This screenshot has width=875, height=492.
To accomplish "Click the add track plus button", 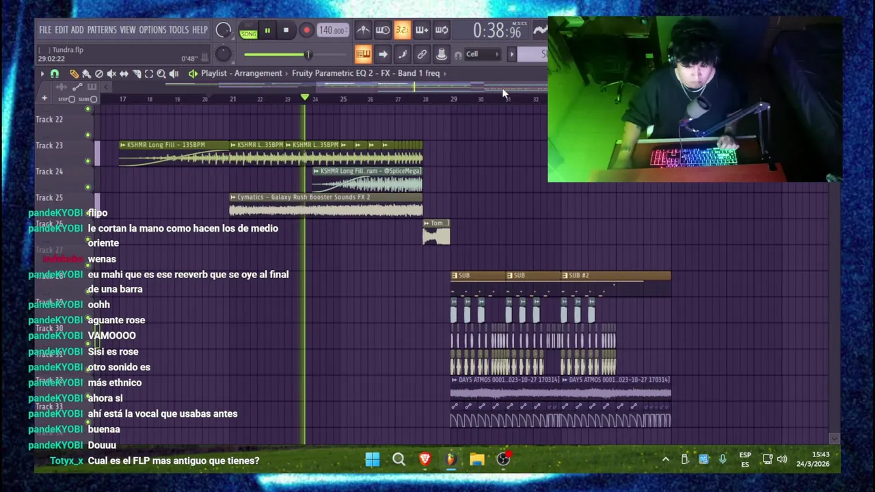I will [44, 99].
